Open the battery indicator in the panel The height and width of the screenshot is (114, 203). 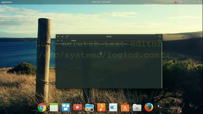coord(194,2)
